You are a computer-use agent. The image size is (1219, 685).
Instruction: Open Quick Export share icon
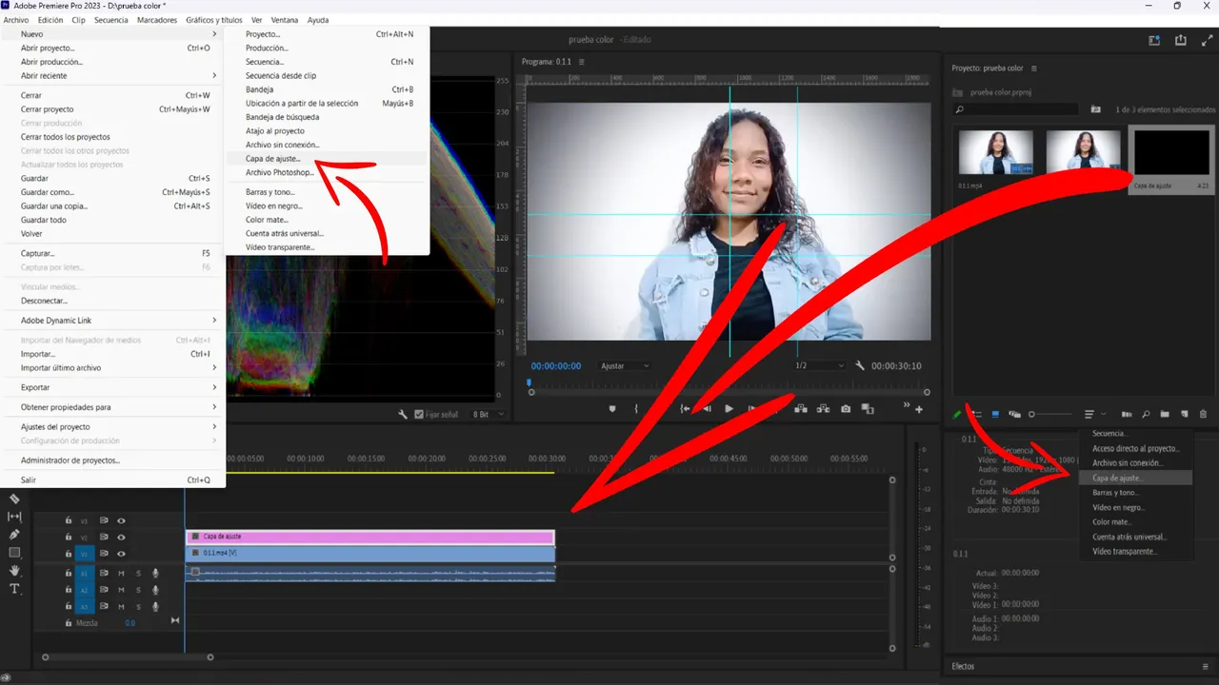pos(1181,40)
